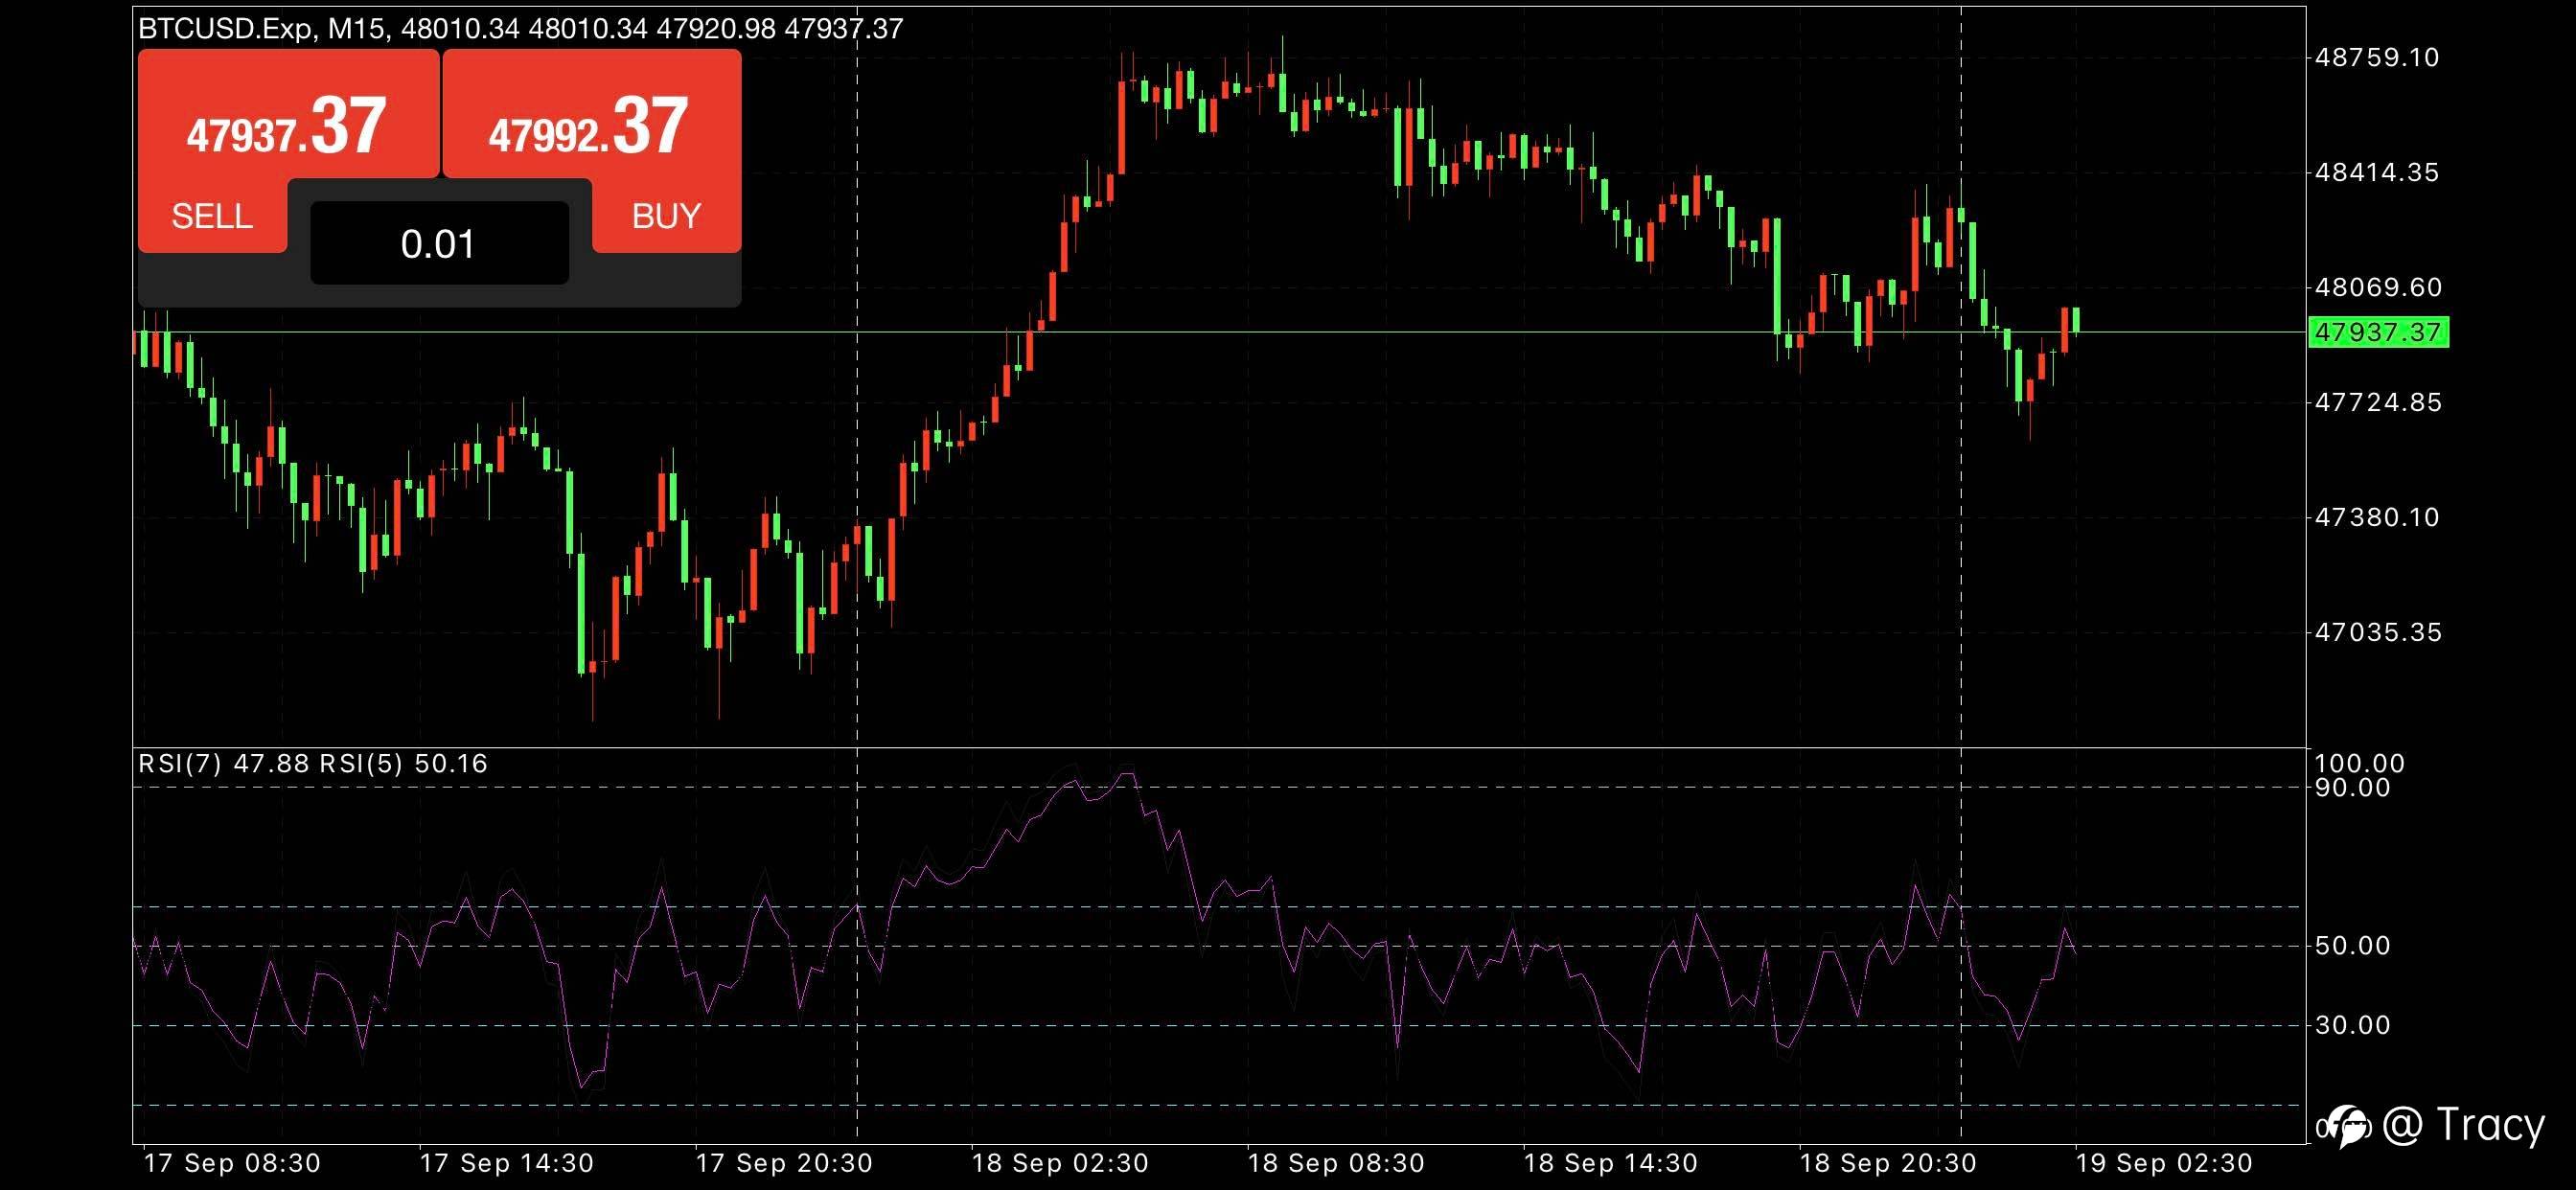Viewport: 2576px width, 1190px height.
Task: Tap the 18 Sep 08:30 time label
Action: point(1336,1164)
